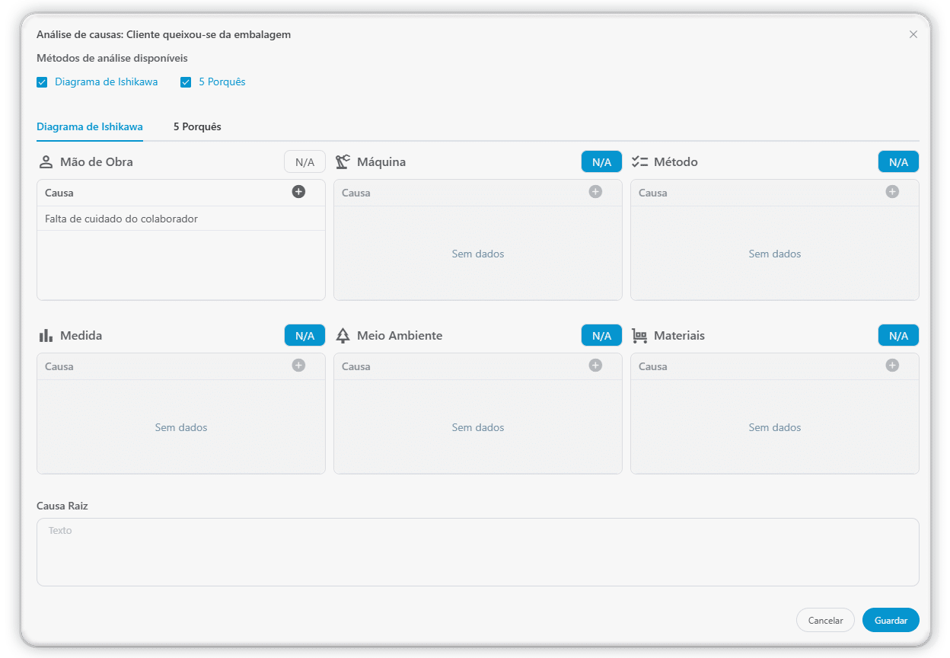Viewport: 950px width, 658px height.
Task: Switch to the 5 Porquês tab
Action: pyautogui.click(x=197, y=127)
